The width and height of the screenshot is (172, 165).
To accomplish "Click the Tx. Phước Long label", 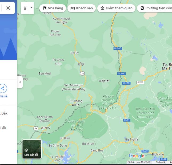I will pyautogui.click(x=57, y=159).
